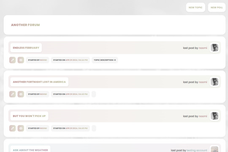This screenshot has width=228, height=152.
Task: Open the Endless February topic
Action: pos(26,48)
